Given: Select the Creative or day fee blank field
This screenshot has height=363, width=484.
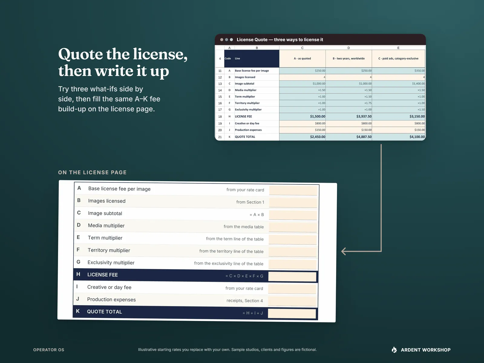Looking at the screenshot, I should [x=292, y=289].
